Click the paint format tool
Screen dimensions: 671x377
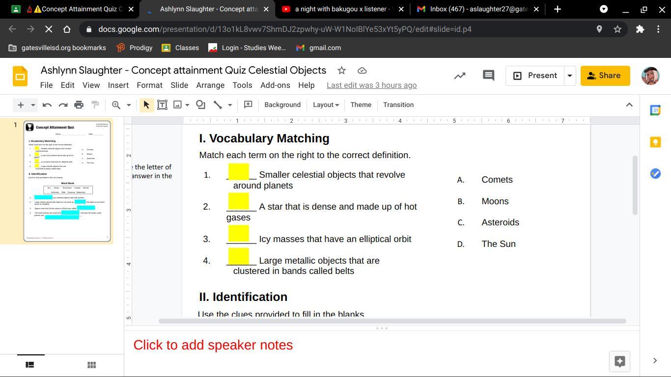[95, 105]
